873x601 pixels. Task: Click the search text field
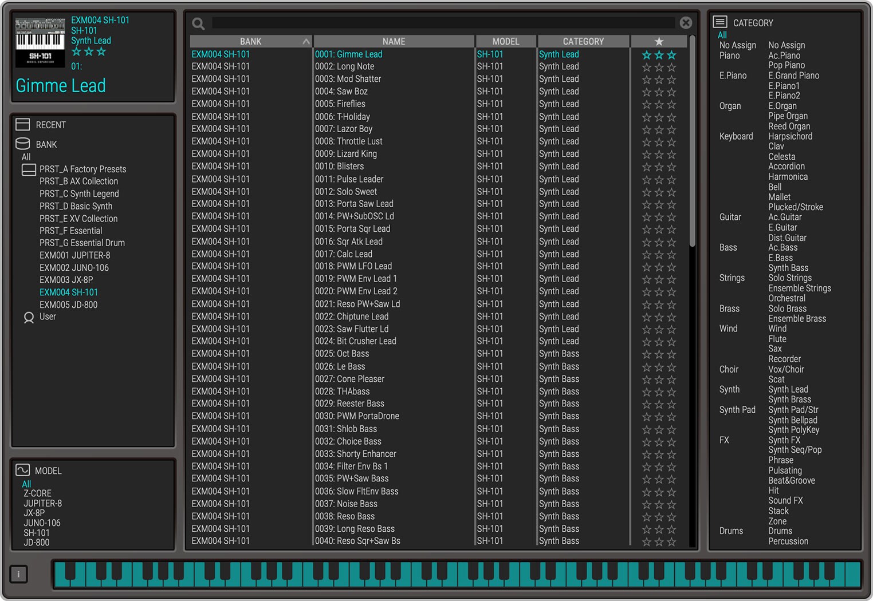tap(443, 23)
